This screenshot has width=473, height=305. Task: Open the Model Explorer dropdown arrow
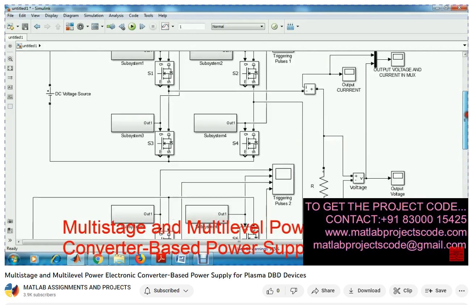(102, 26)
